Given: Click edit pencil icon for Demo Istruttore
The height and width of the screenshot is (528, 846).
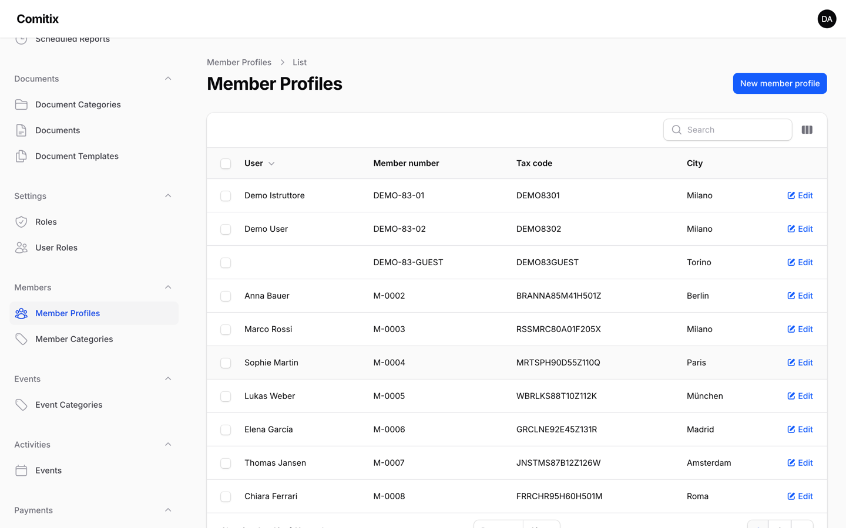Looking at the screenshot, I should click(791, 195).
